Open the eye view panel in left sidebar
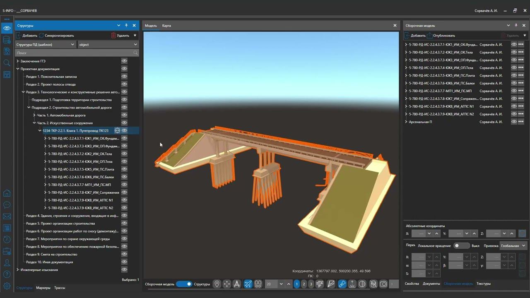Viewport: 530px width, 298px height. point(7,28)
